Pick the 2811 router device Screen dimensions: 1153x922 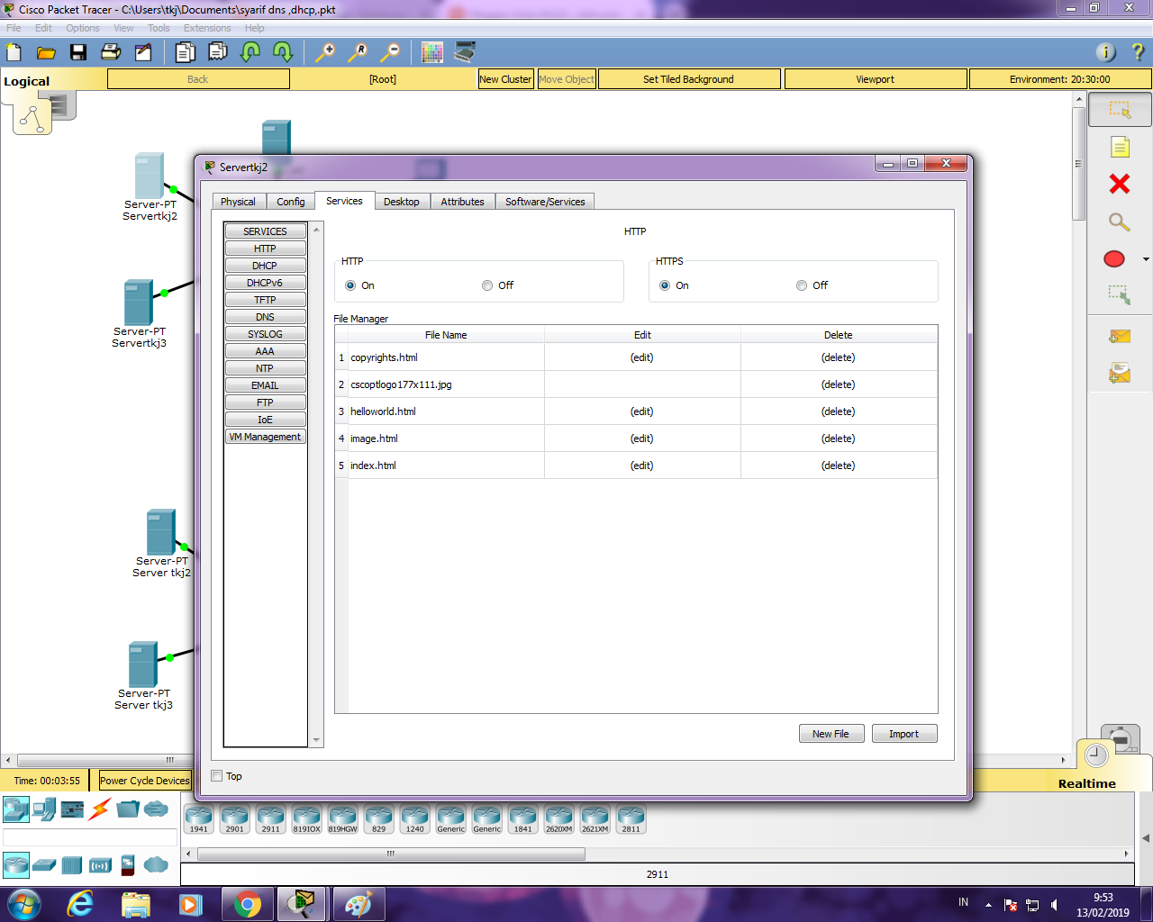(631, 819)
